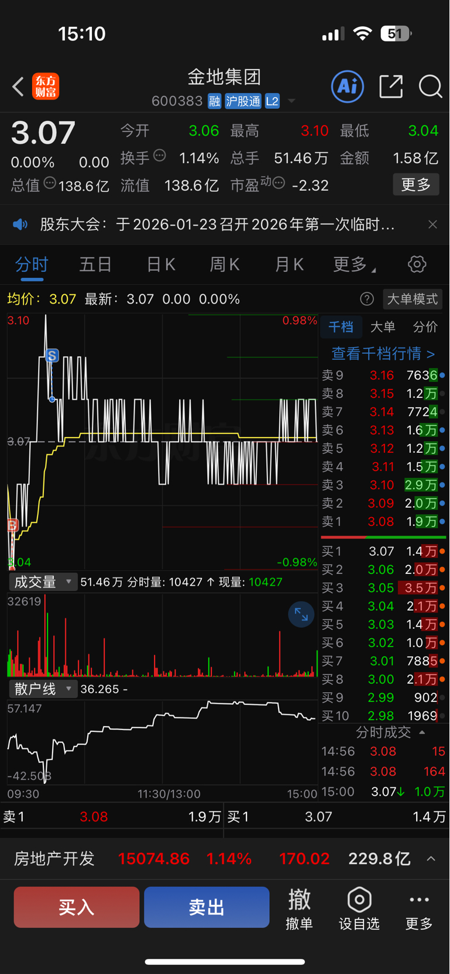Tap the 撤单 cancel order button
The height and width of the screenshot is (974, 450).
point(299,908)
